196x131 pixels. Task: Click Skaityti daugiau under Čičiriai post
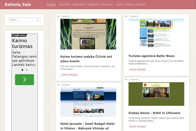coord(69,75)
